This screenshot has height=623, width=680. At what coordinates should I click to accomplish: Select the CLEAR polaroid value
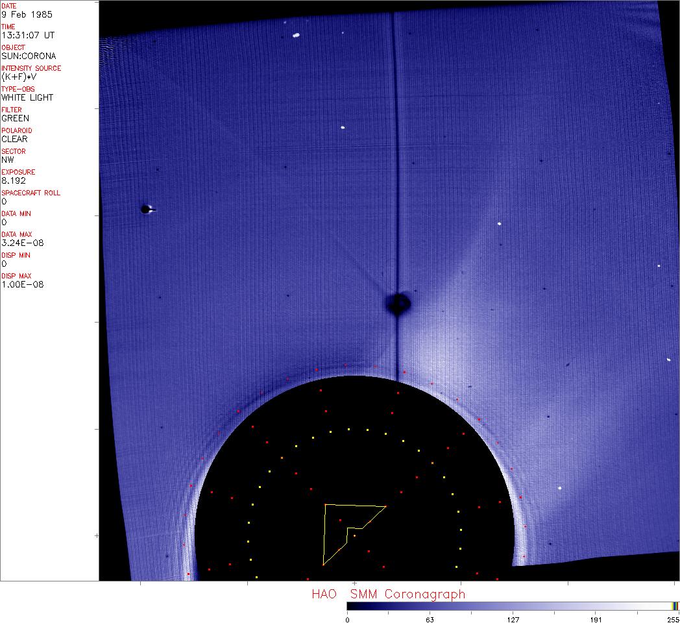pos(14,140)
